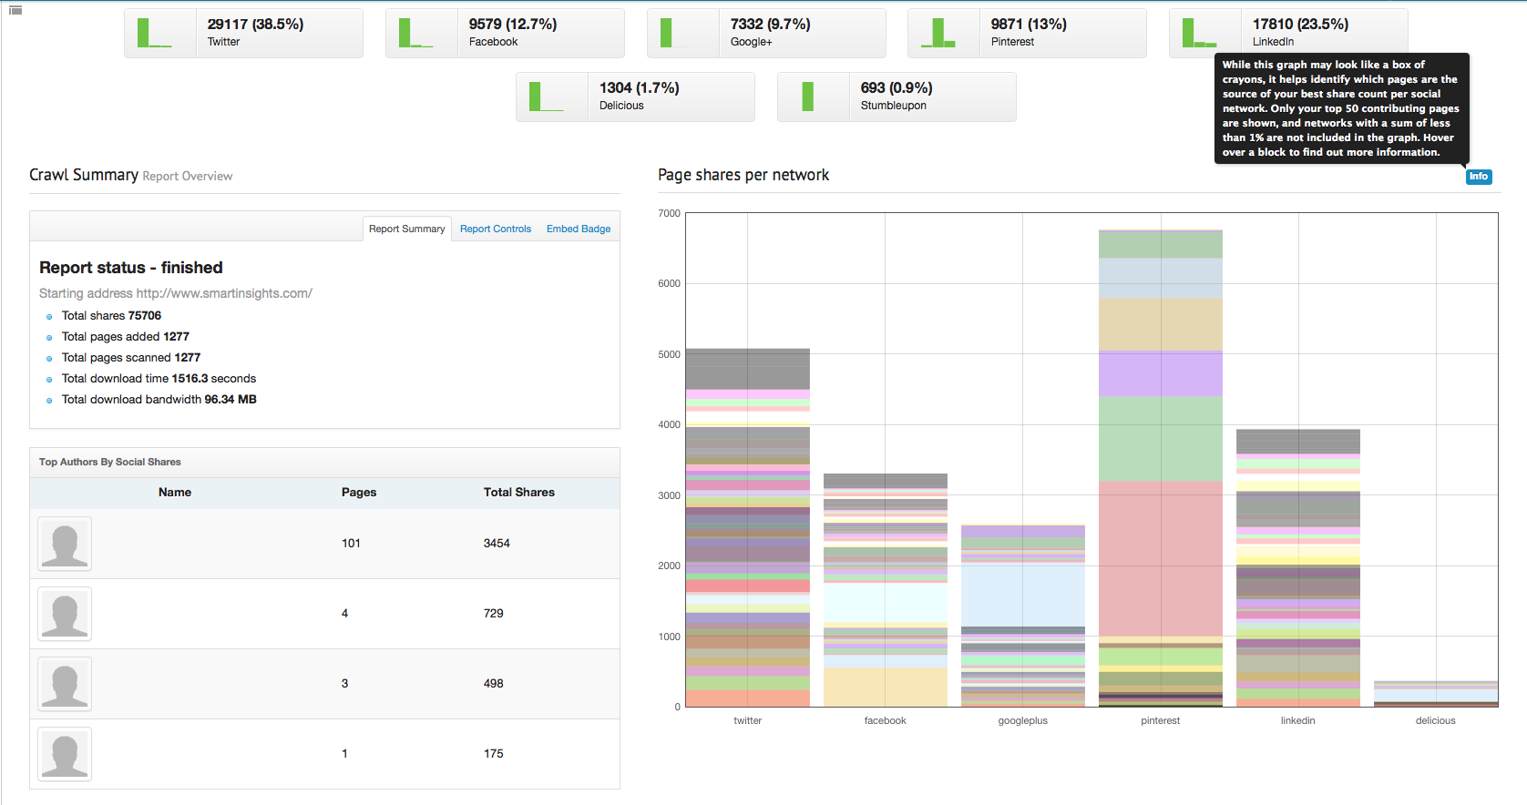Click the linkedin x-axis label

1298,720
